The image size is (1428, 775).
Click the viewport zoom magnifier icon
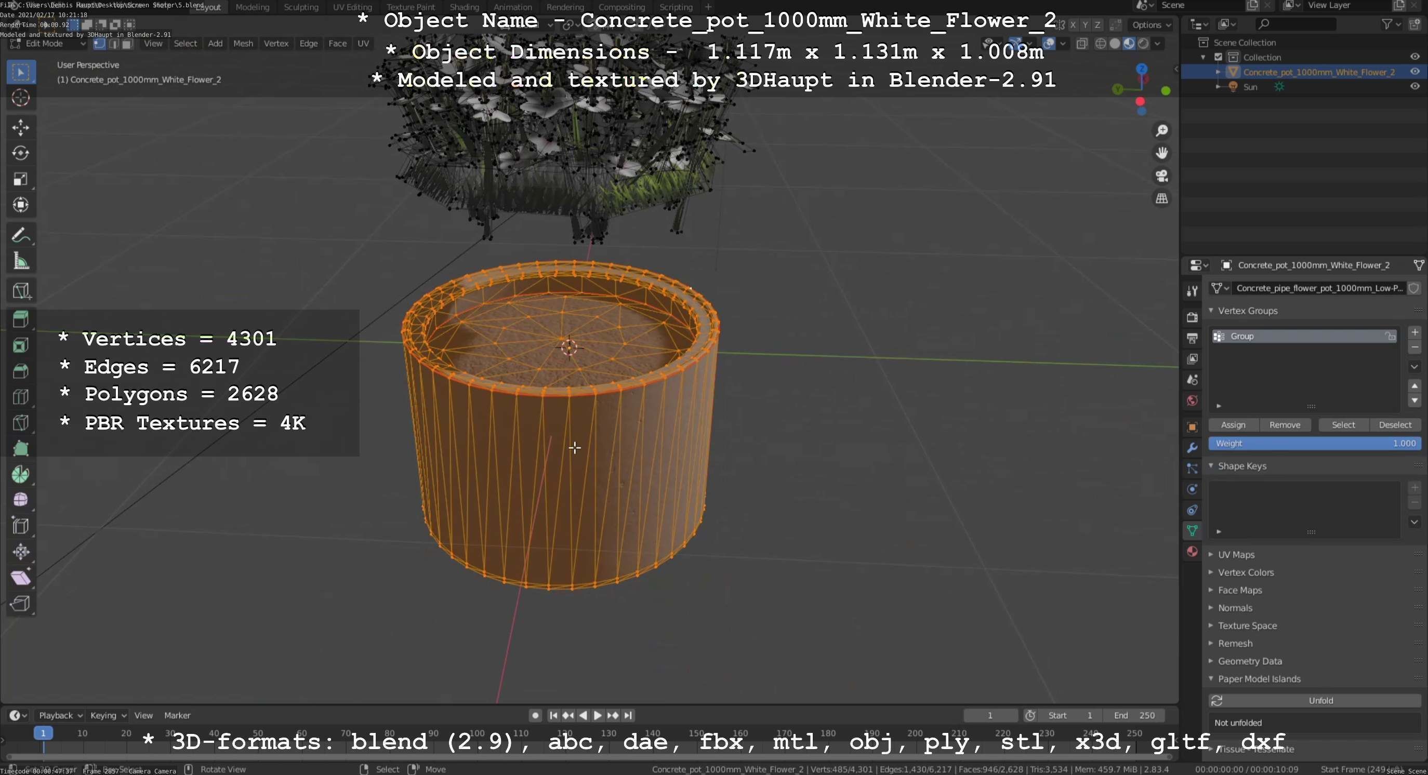1161,130
